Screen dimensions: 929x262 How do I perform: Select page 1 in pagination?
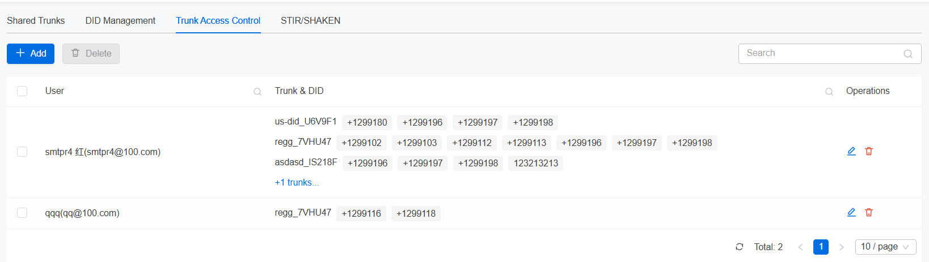(x=821, y=247)
